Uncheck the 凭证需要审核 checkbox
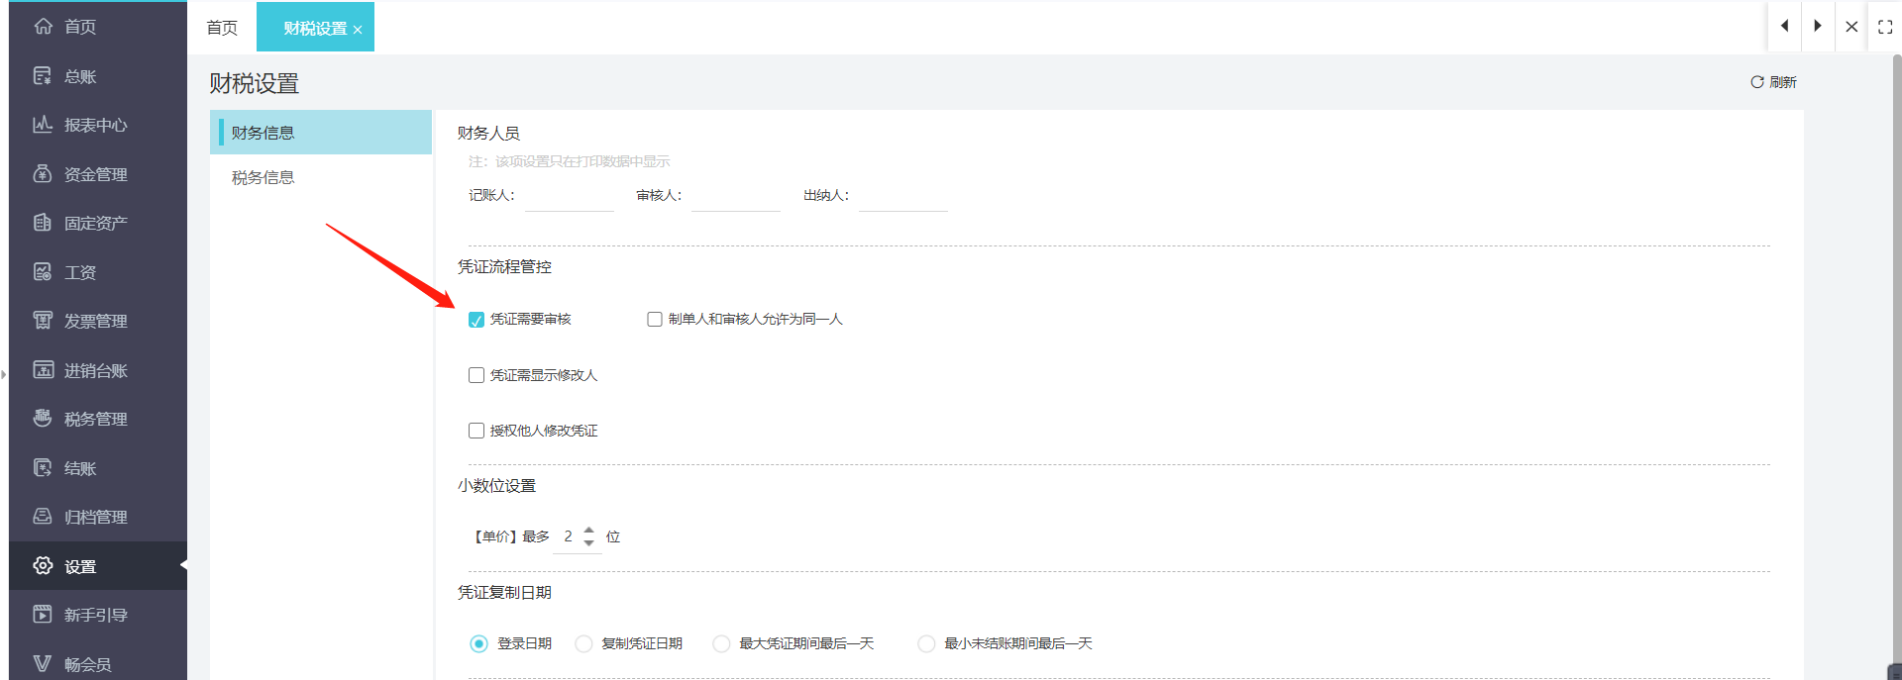Image resolution: width=1902 pixels, height=680 pixels. coord(476,320)
